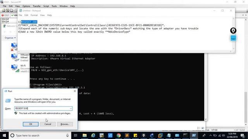Click the Notepad vertical scrollbar

point(233,34)
